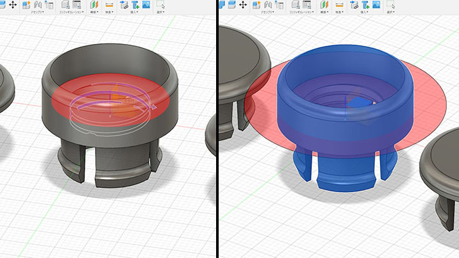The image size is (459, 258).
Task: Click insert with green plus in left view
Action: coord(135,4)
